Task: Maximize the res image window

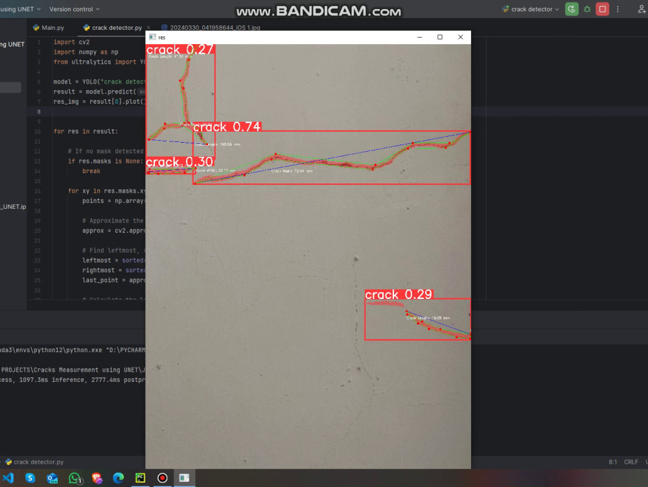Action: 440,37
